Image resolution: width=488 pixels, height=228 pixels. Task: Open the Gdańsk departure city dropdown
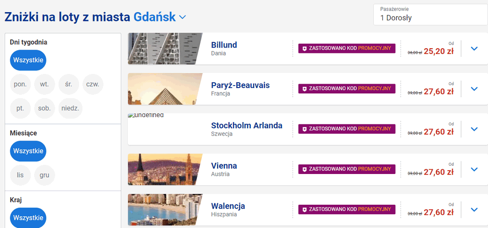point(183,18)
